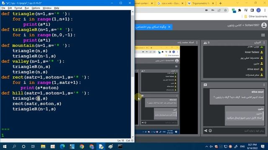The width and height of the screenshot is (268, 150).
Task: Click the share page icon in Chrome
Action: pyautogui.click(x=219, y=10)
